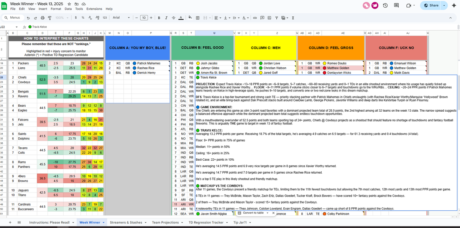
Task: Open the name box dropdown
Action: (16, 27)
